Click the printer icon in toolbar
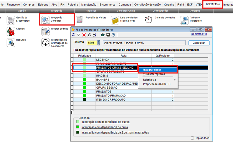233x153 pixels. tap(103, 35)
